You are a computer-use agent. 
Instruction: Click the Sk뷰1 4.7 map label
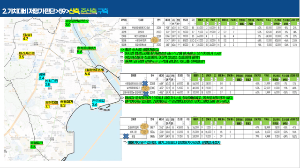pos(27,37)
